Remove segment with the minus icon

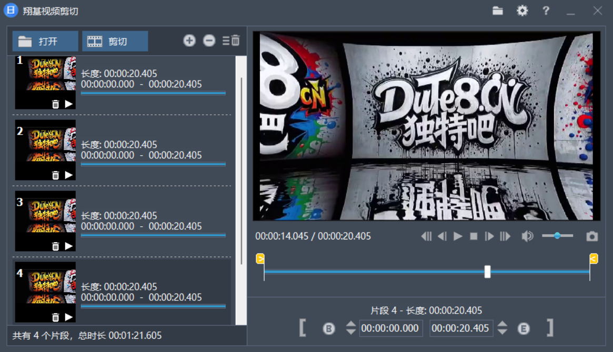pos(209,41)
